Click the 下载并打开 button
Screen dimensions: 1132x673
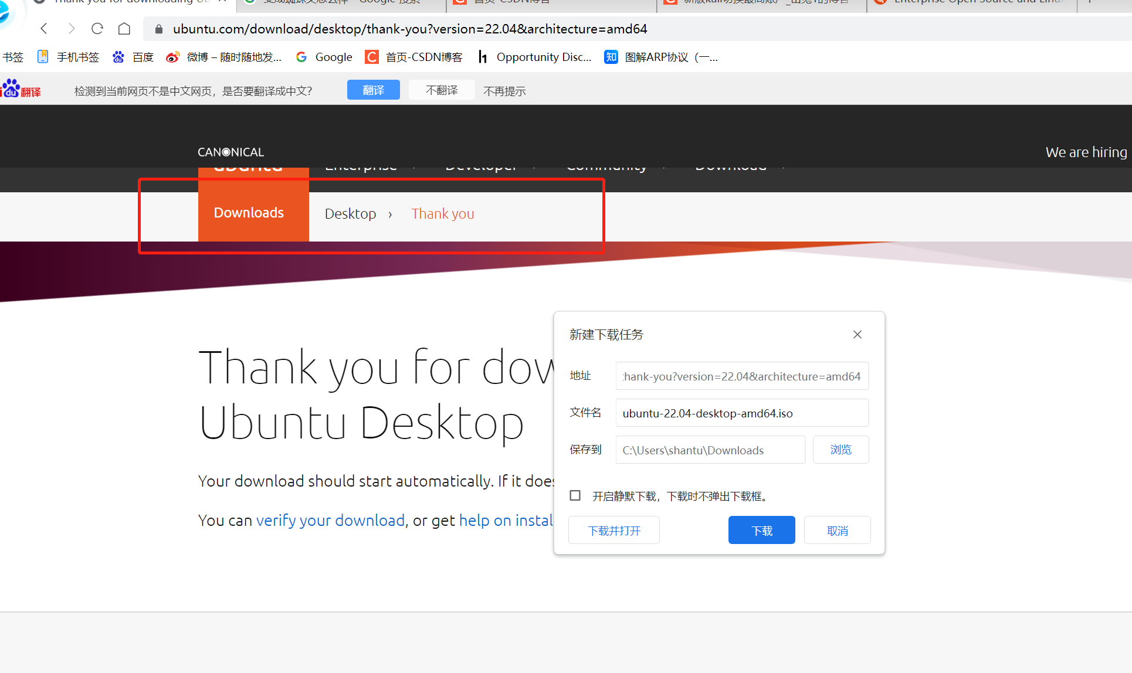tap(614, 530)
